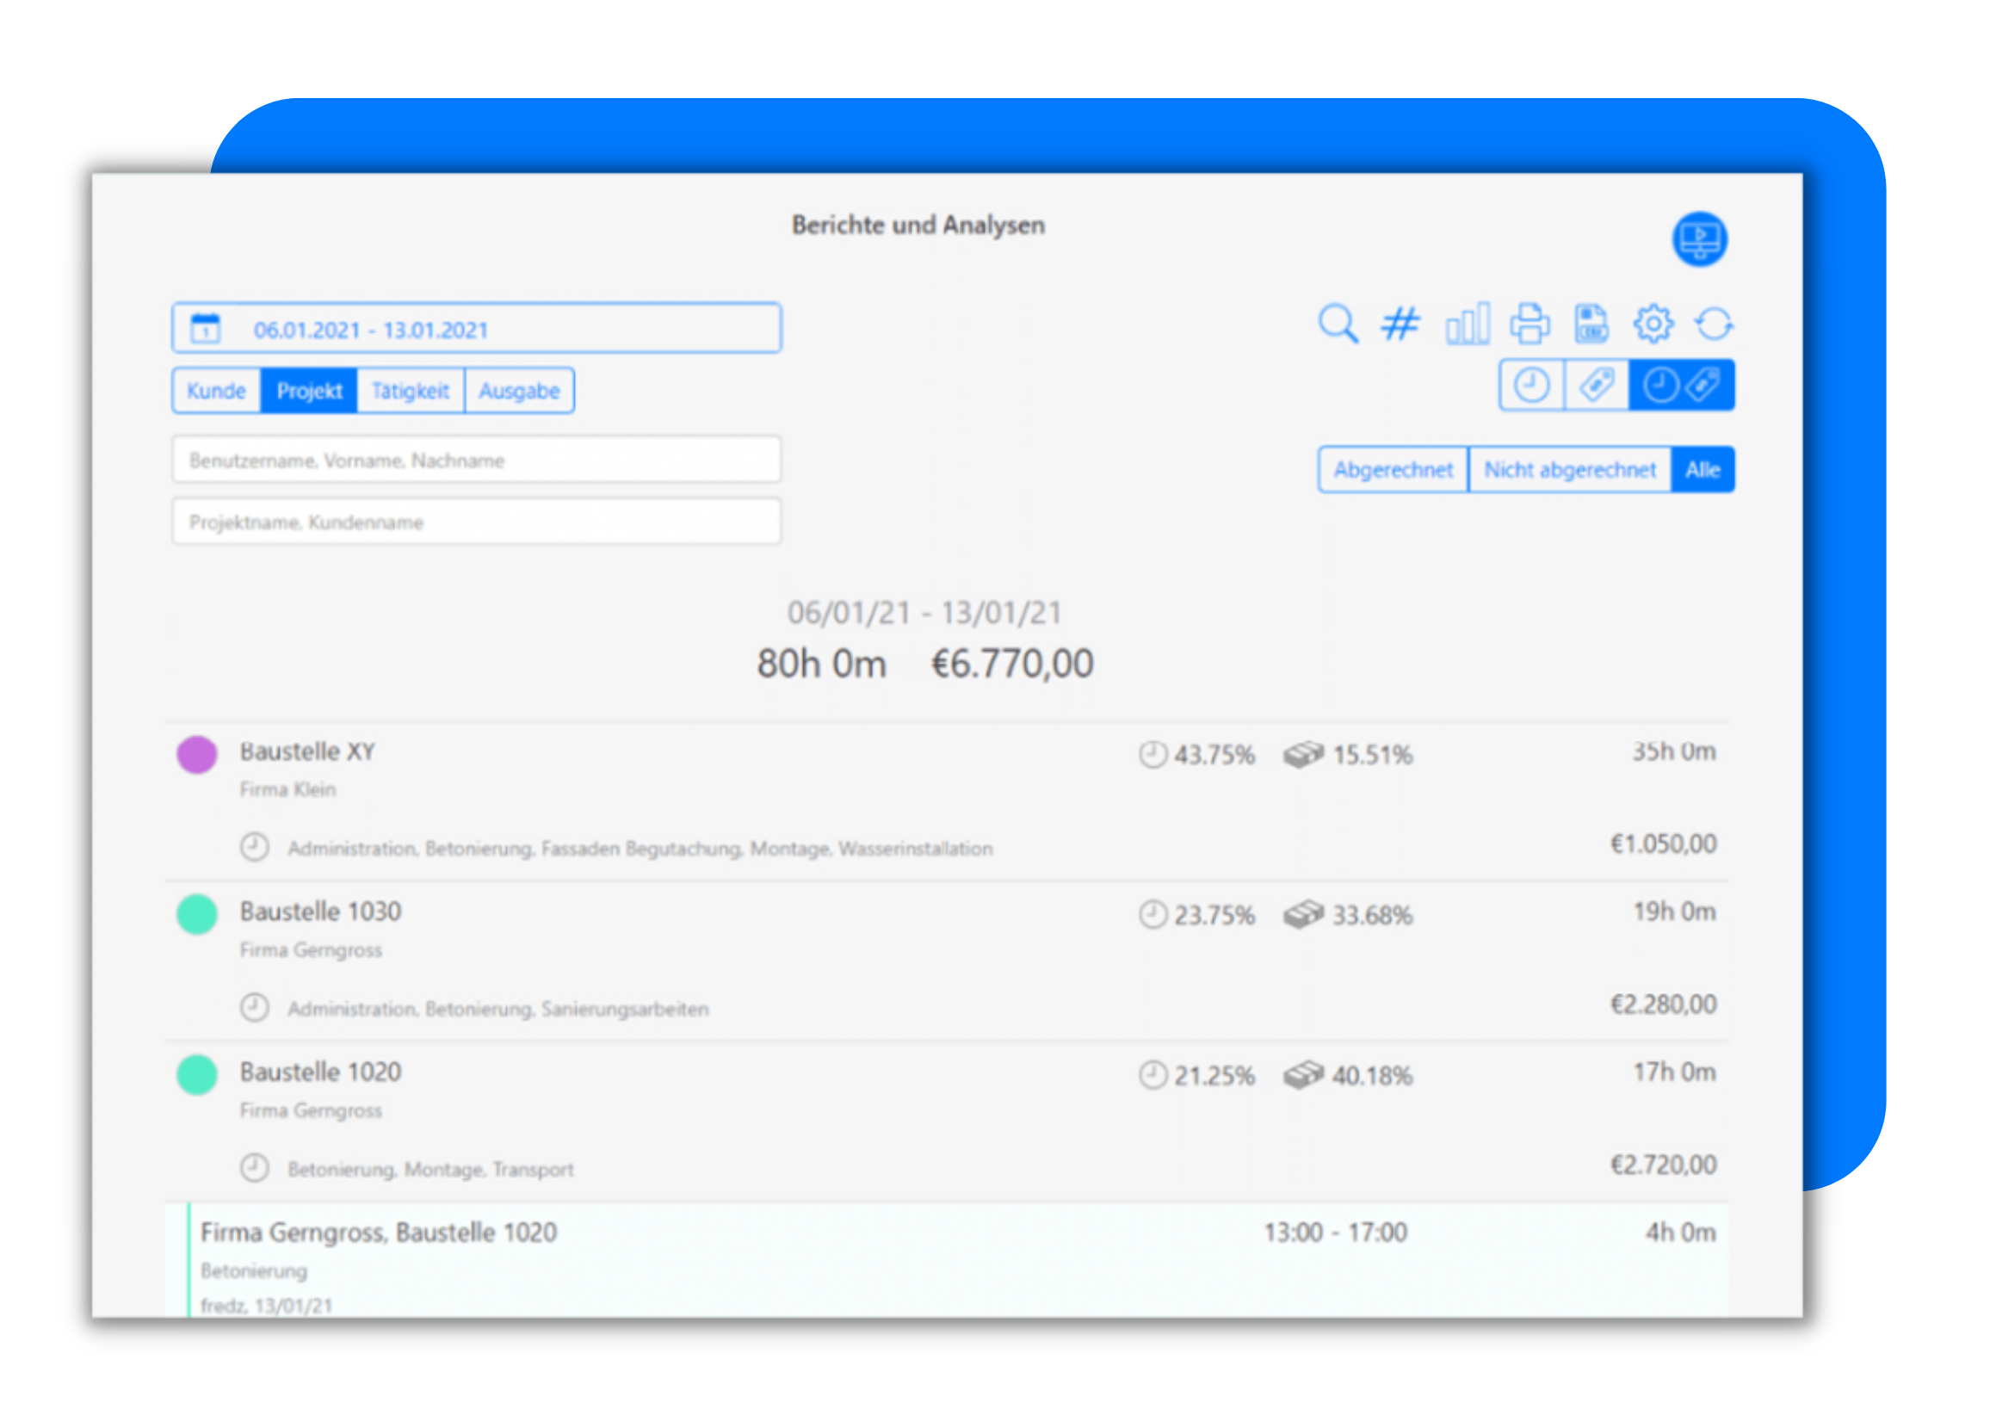Screen dimensions: 1996x1409
Task: Filter by Nicht abgerechnet entries
Action: tap(1569, 470)
